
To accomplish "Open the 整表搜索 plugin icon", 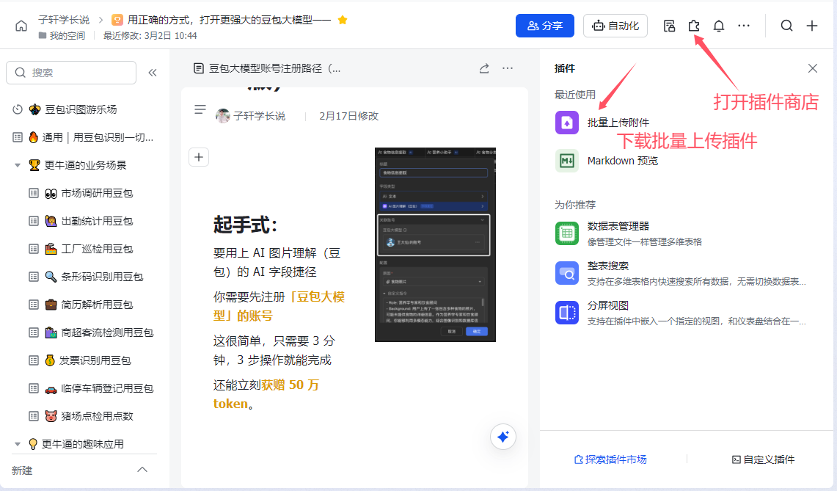I will [567, 273].
